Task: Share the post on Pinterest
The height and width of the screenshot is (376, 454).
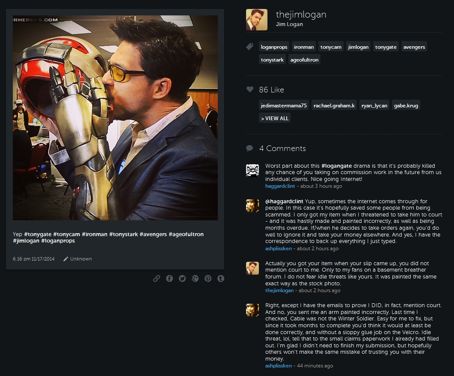Action: click(208, 278)
